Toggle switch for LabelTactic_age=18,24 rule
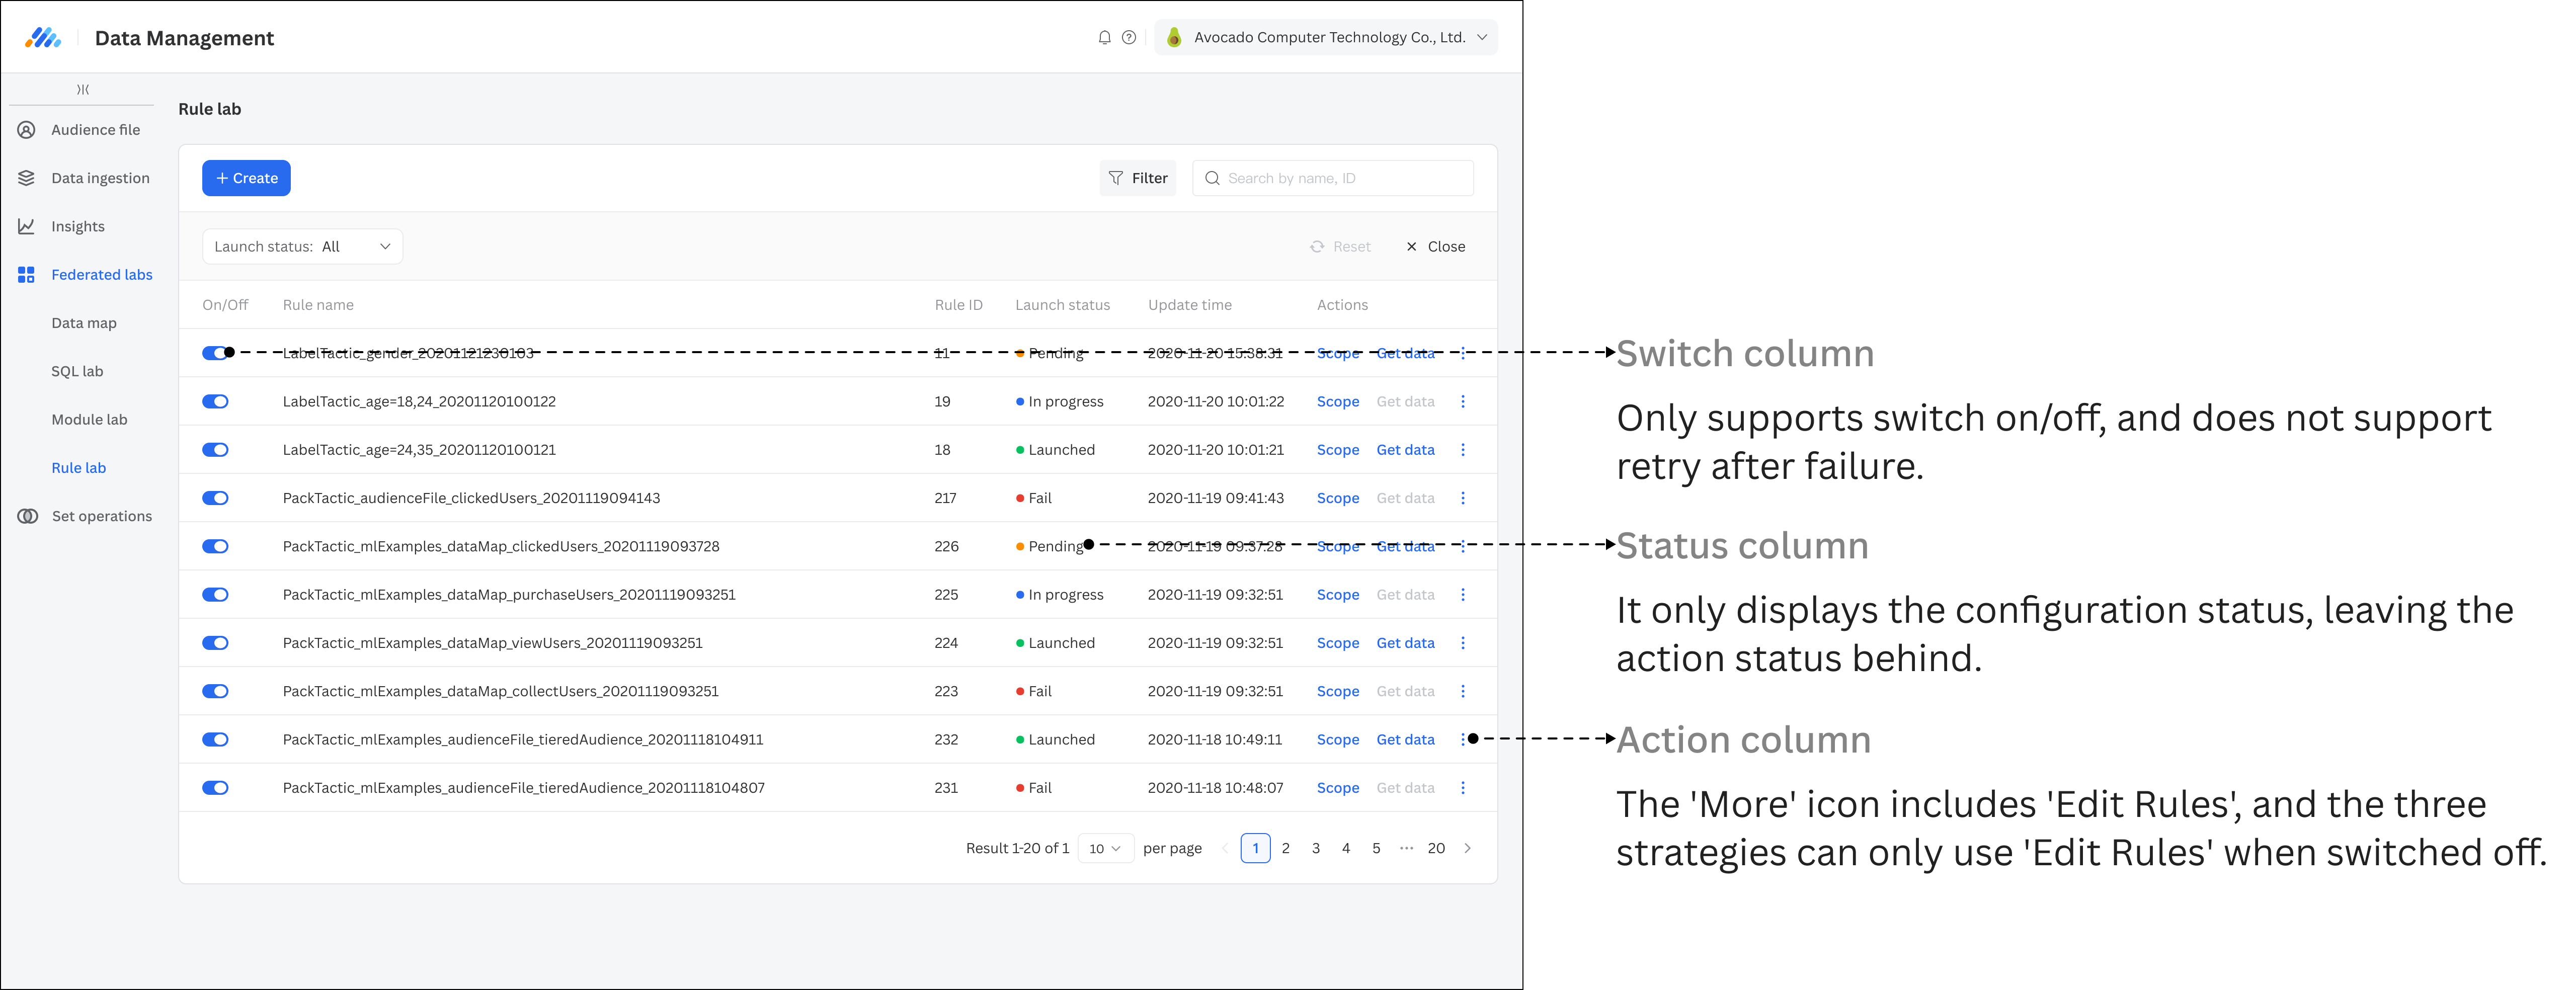This screenshot has height=990, width=2576. coord(215,401)
